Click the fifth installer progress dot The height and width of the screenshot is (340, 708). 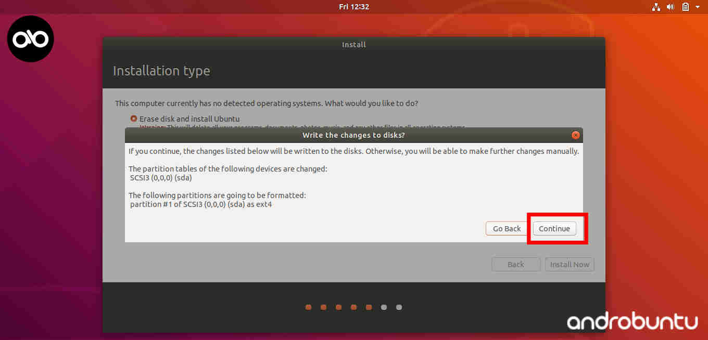pos(369,307)
